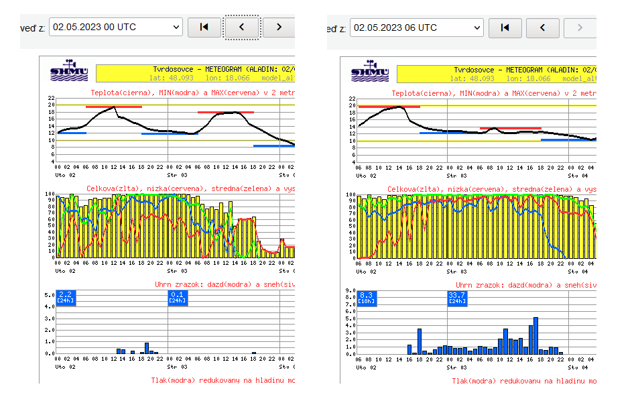Click SHMU logo in the 06 UTC meteogram
Image resolution: width=636 pixels, height=405 pixels.
pyautogui.click(x=370, y=72)
